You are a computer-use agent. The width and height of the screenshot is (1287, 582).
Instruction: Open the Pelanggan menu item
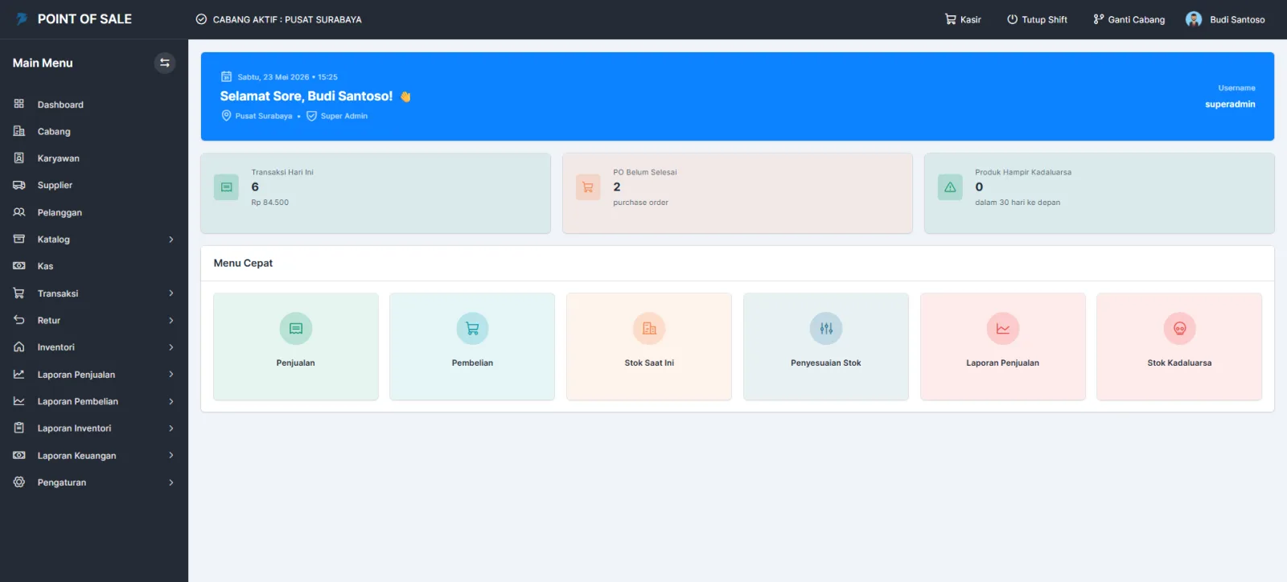(x=94, y=212)
